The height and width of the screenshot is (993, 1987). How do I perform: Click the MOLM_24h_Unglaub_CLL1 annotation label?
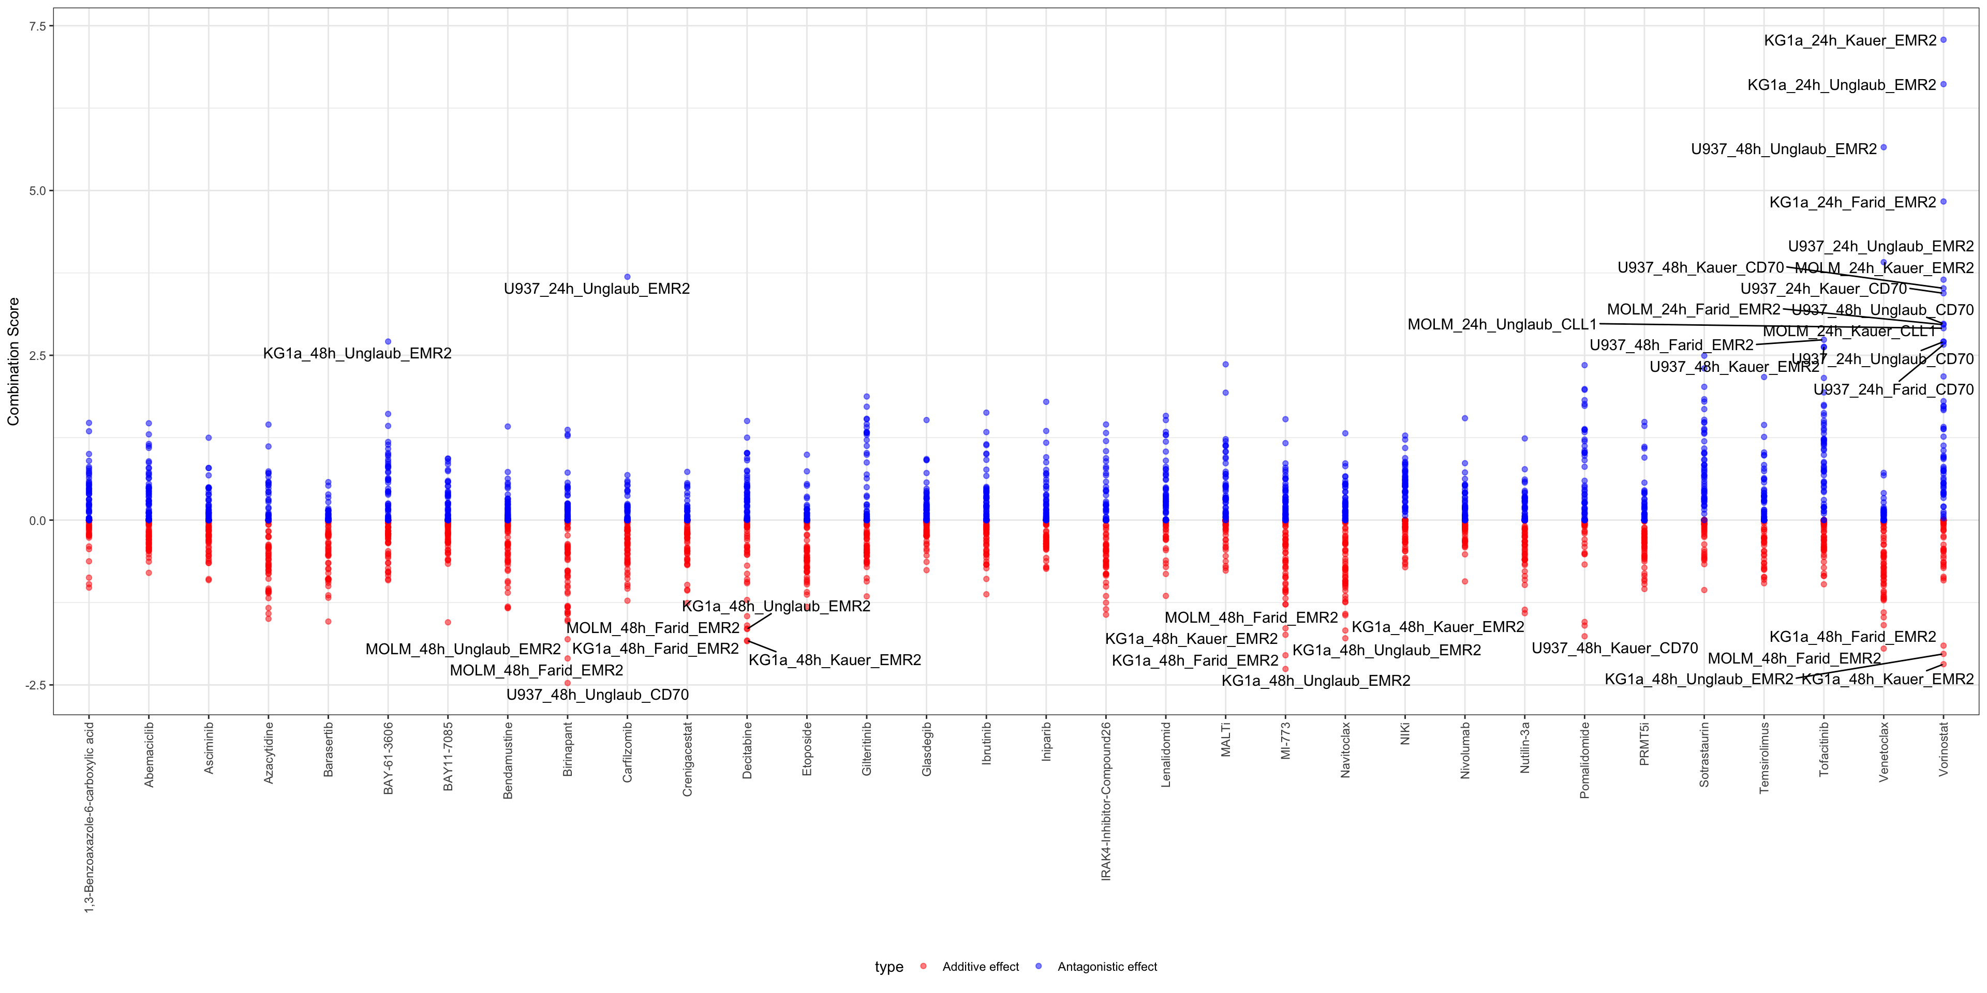click(x=1501, y=325)
